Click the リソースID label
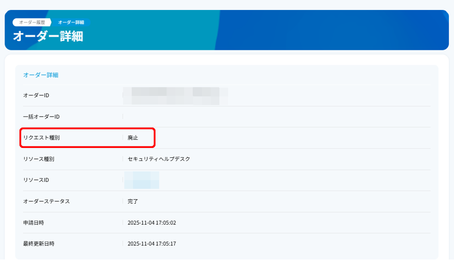The width and height of the screenshot is (454, 261). pyautogui.click(x=36, y=180)
